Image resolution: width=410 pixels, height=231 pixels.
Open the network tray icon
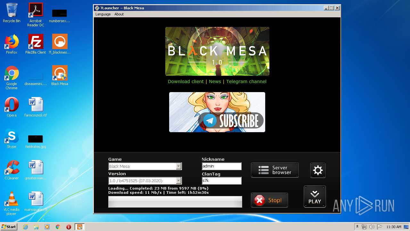[364, 227]
